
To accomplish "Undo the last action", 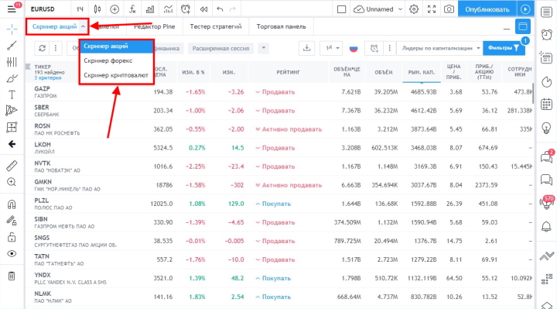I will pos(220,9).
